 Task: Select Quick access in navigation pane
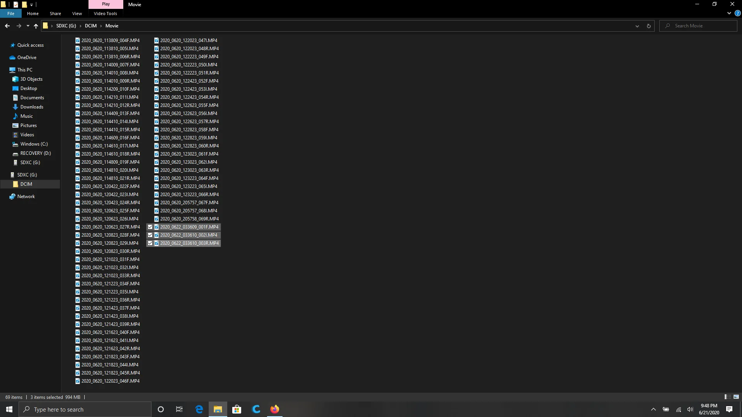click(31, 45)
